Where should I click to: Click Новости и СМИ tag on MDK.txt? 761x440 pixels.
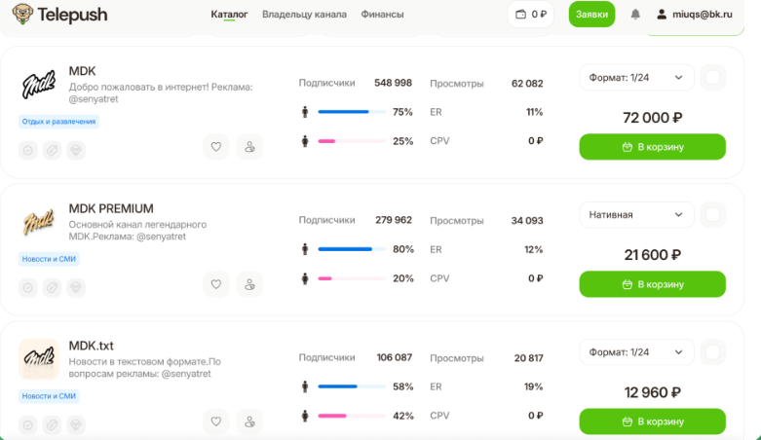coord(49,396)
